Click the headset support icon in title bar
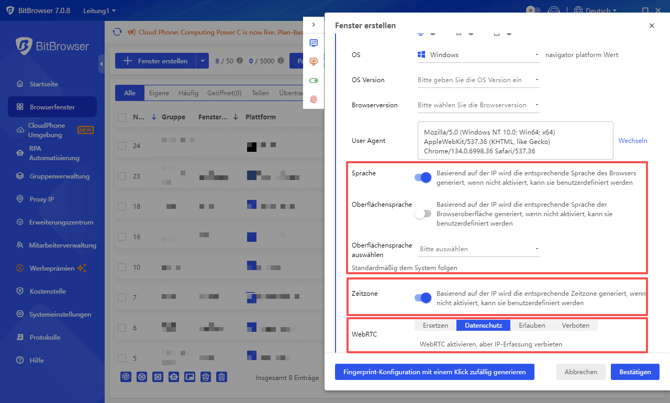 [x=555, y=10]
